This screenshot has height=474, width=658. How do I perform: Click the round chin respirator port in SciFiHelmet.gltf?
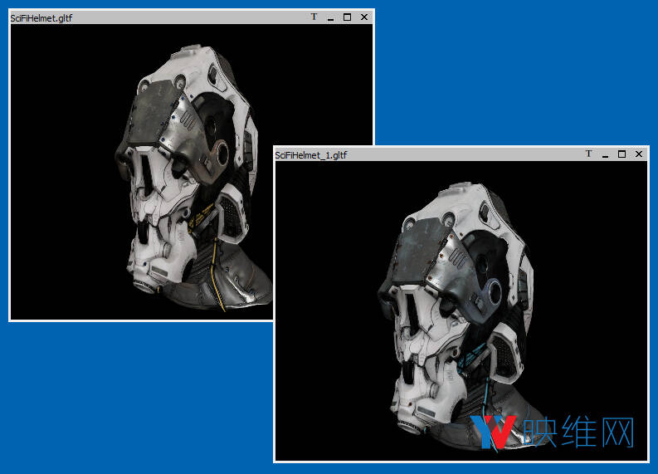[143, 288]
